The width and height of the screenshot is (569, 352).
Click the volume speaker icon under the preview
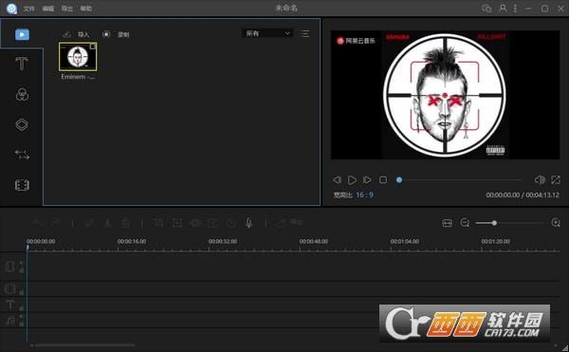coord(540,179)
